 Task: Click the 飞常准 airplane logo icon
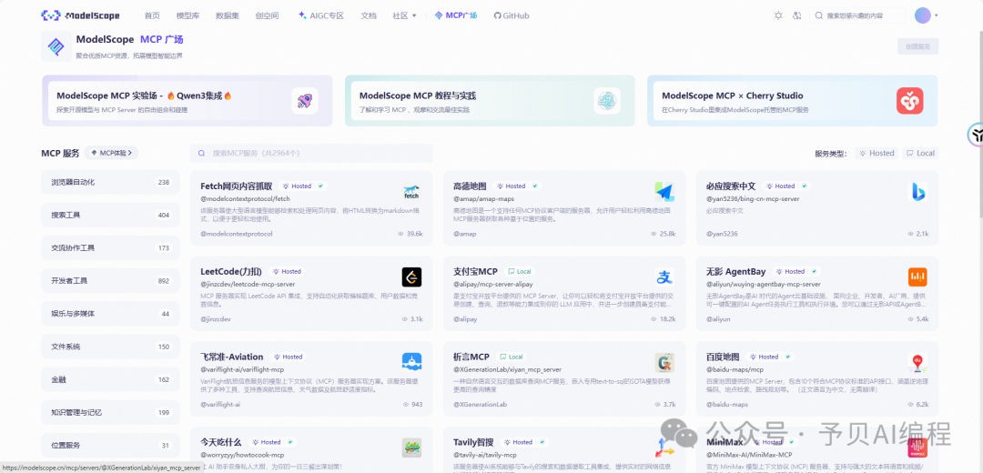click(x=412, y=362)
